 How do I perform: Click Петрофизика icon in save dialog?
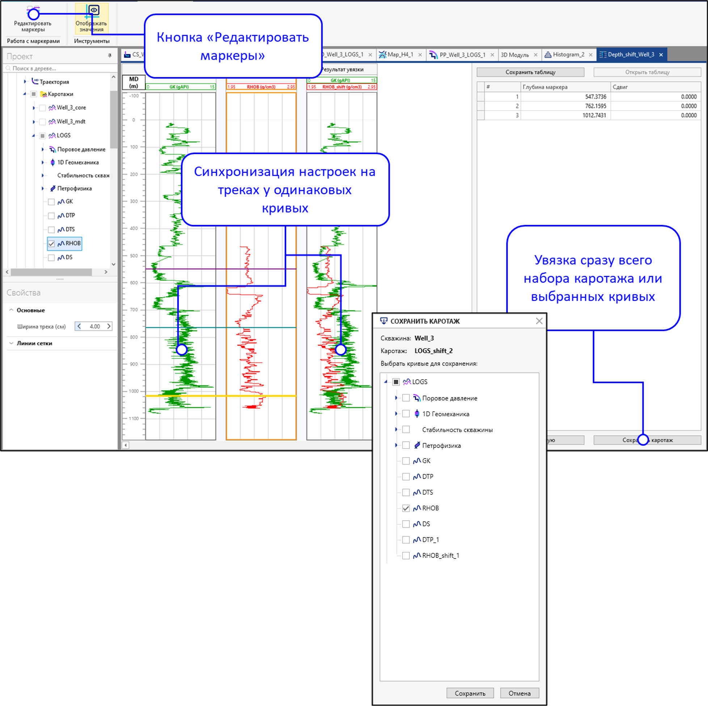pos(417,445)
